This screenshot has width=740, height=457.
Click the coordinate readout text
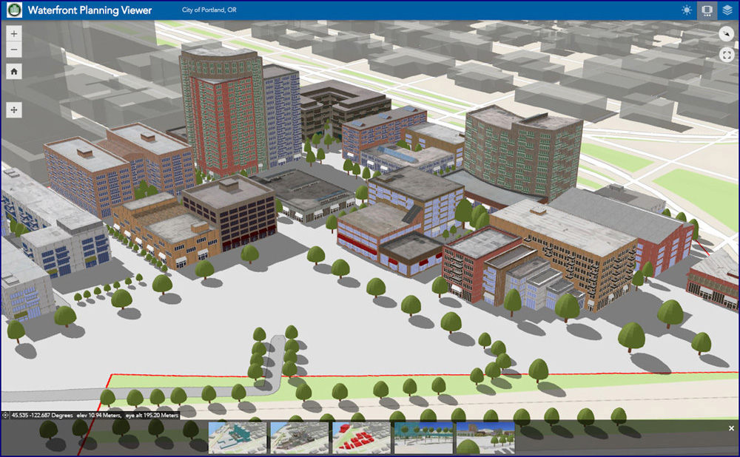click(95, 416)
